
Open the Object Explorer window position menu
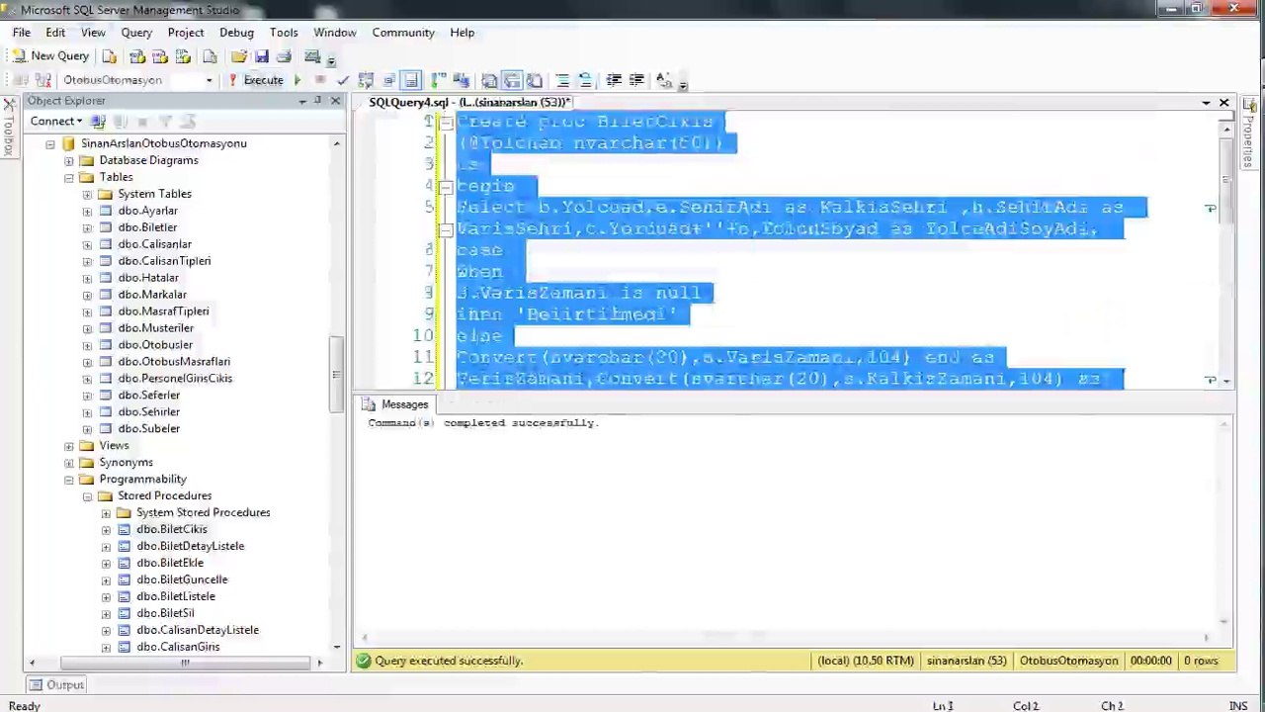(302, 101)
